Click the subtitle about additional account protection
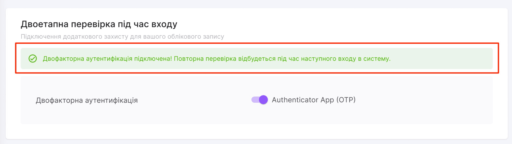512x144 pixels. click(x=122, y=36)
